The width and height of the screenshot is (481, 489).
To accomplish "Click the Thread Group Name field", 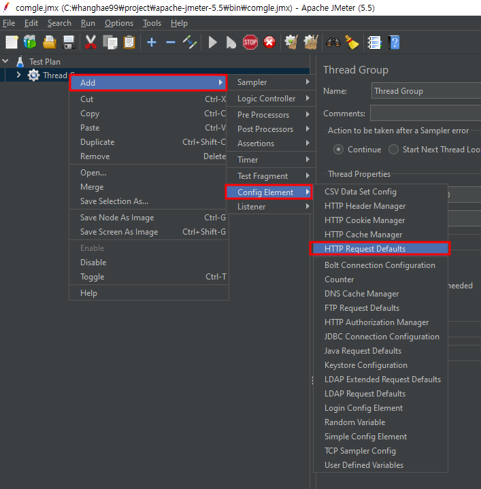I will (426, 90).
